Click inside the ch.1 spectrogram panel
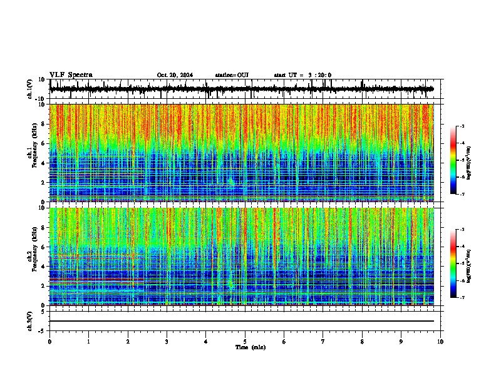The height and width of the screenshot is (383, 496). [242, 153]
